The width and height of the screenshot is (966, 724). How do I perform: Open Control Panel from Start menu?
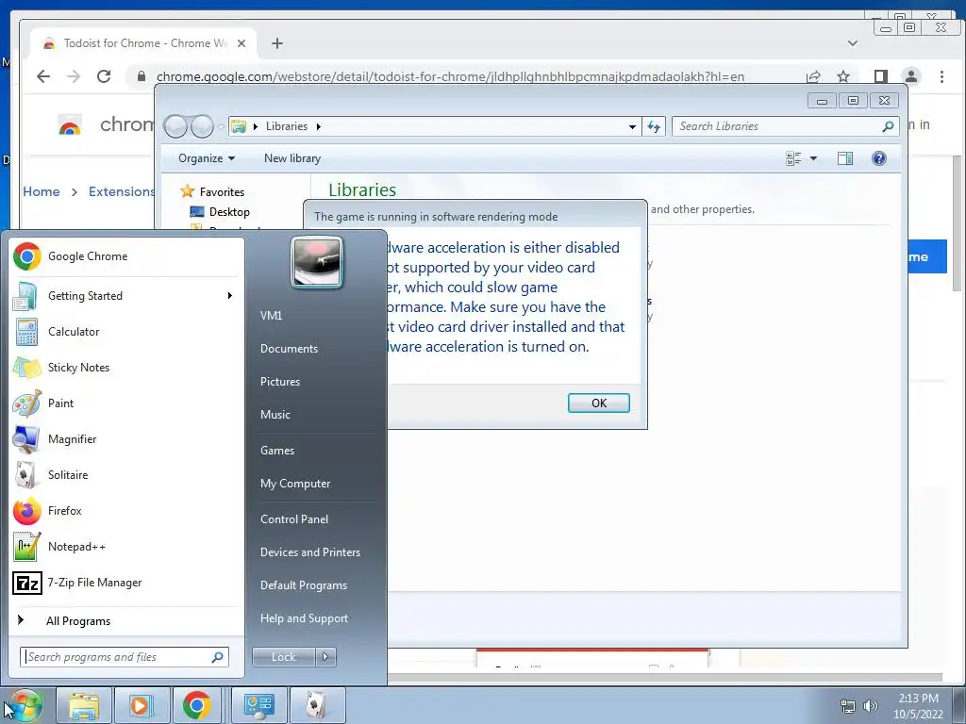(294, 519)
